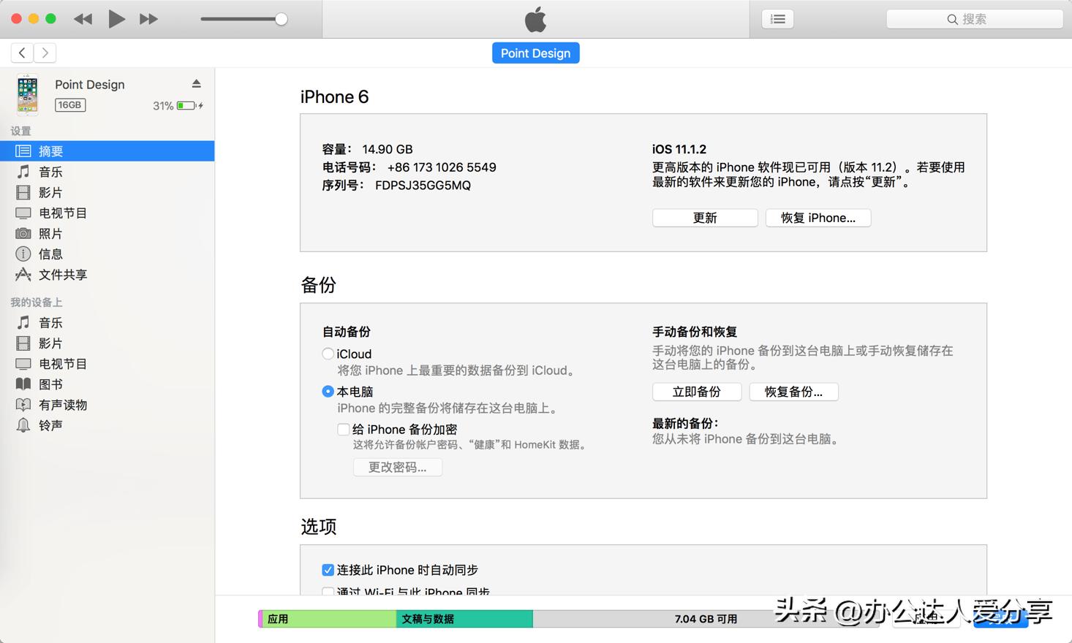
Task: Open the 文件共享 section
Action: pos(61,275)
